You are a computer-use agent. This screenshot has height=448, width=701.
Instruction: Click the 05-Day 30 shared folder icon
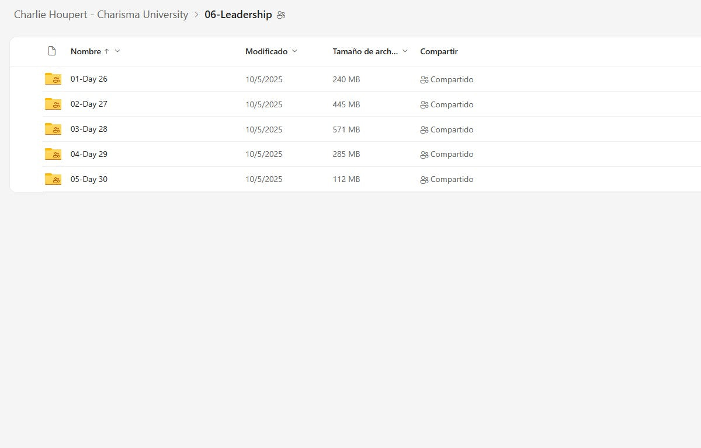coord(53,180)
